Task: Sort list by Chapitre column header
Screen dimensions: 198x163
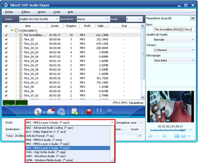Action: 71,26
